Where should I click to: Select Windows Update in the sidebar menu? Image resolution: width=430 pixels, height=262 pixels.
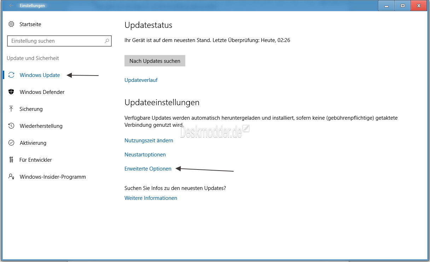point(40,75)
